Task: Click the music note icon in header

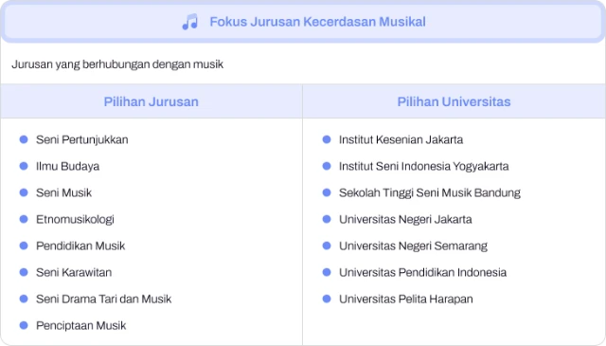Action: coord(189,22)
